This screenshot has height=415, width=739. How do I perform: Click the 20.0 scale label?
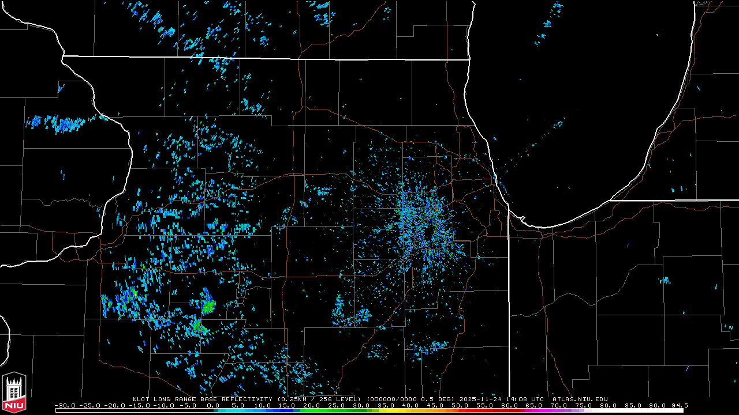312,405
